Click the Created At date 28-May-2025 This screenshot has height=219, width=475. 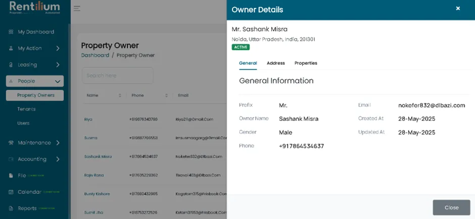tap(416, 119)
